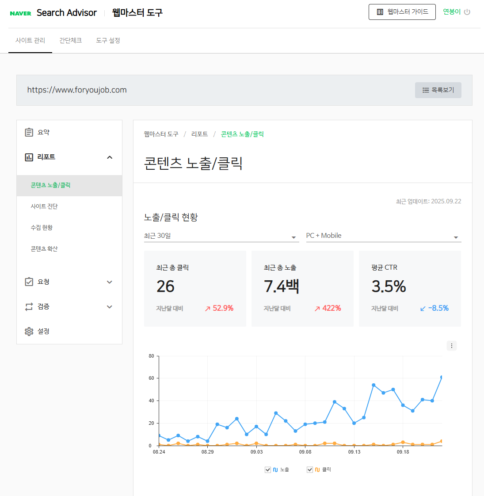Click the 설정 gear icon
This screenshot has height=496, width=484.
pos(29,331)
